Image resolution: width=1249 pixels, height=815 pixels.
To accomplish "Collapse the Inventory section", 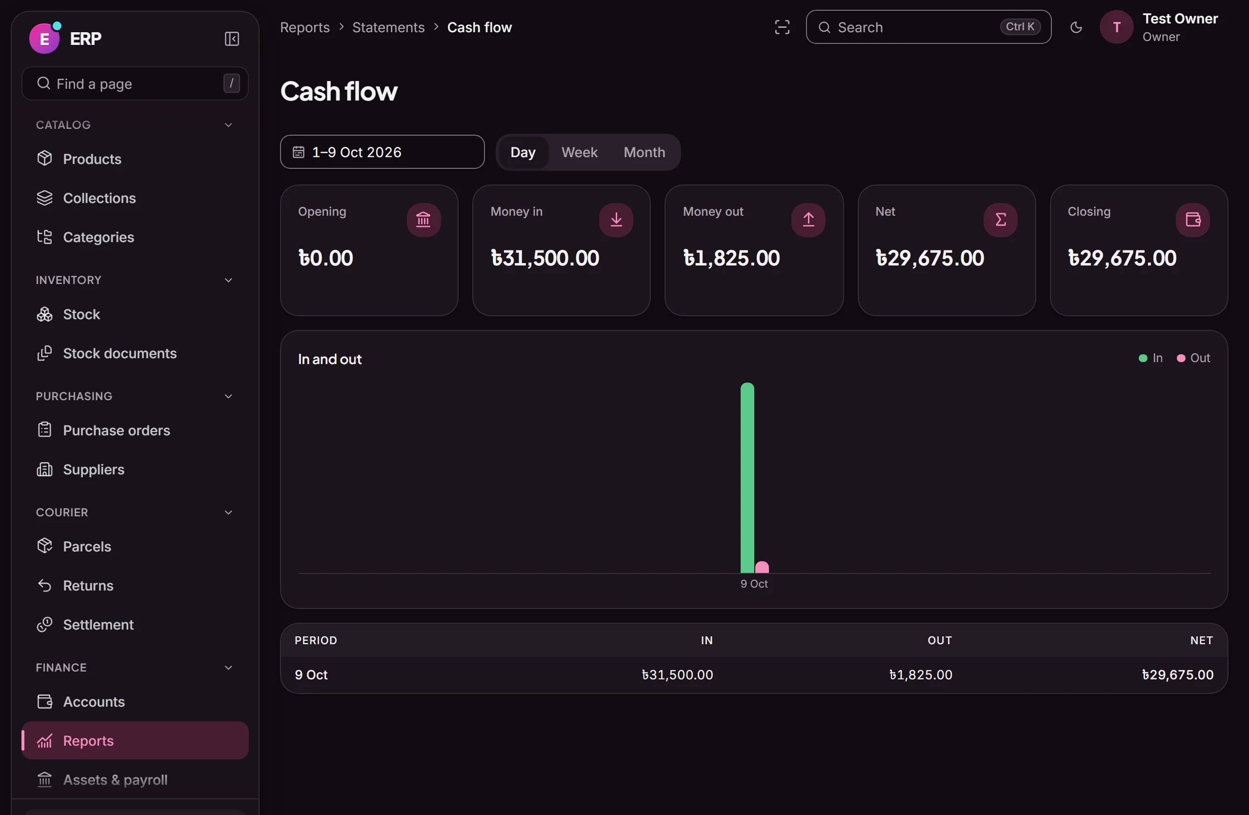I will [x=228, y=280].
